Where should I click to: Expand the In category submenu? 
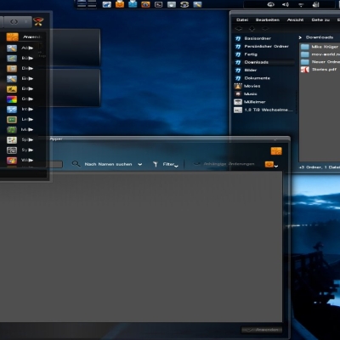click(31, 109)
